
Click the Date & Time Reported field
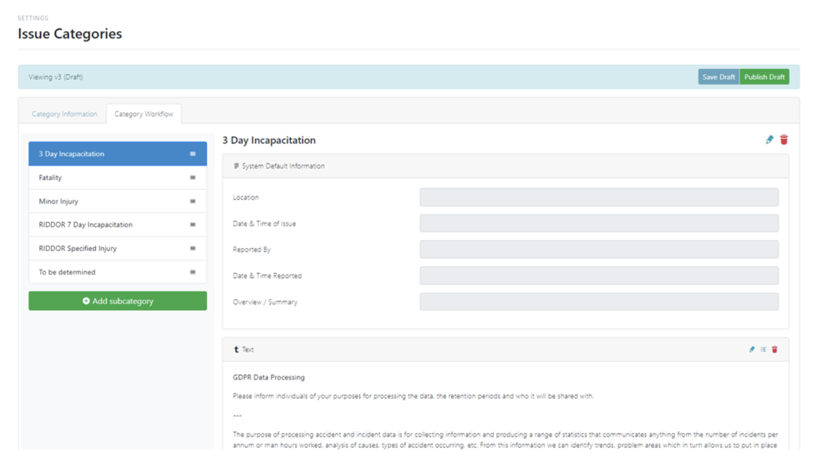599,276
